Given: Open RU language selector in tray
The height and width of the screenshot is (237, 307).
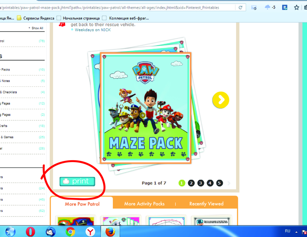Looking at the screenshot, I should tap(287, 231).
